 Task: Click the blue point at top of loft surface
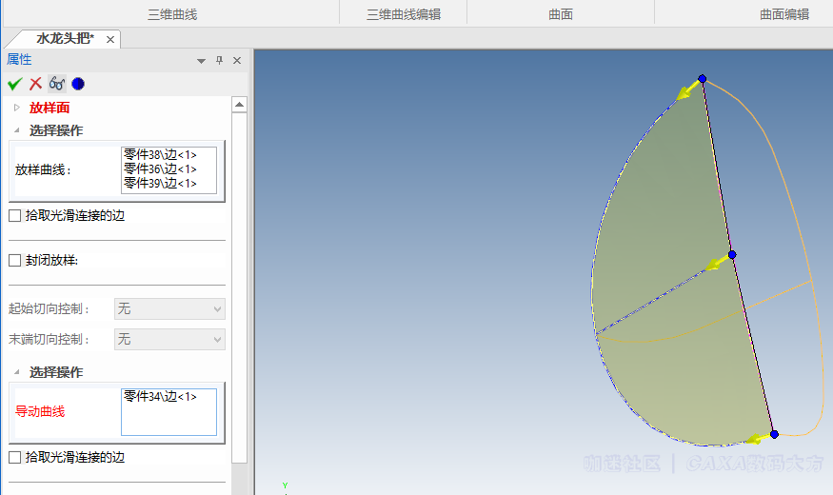pyautogui.click(x=703, y=78)
